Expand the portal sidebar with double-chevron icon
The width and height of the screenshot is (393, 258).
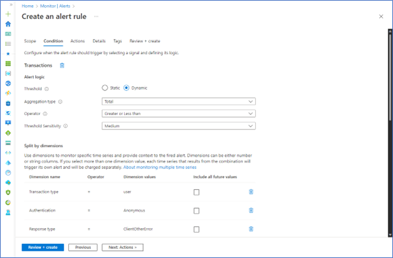click(11, 5)
